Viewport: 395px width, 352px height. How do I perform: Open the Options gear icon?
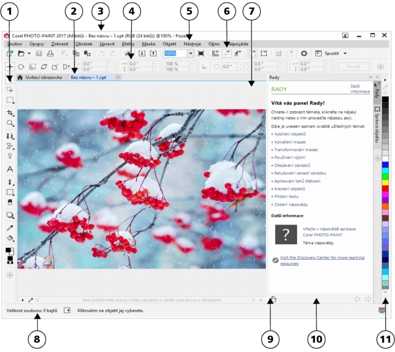pyautogui.click(x=304, y=53)
